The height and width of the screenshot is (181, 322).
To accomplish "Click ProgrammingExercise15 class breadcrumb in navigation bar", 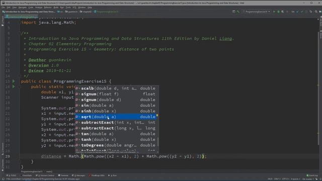I will coord(106,12).
